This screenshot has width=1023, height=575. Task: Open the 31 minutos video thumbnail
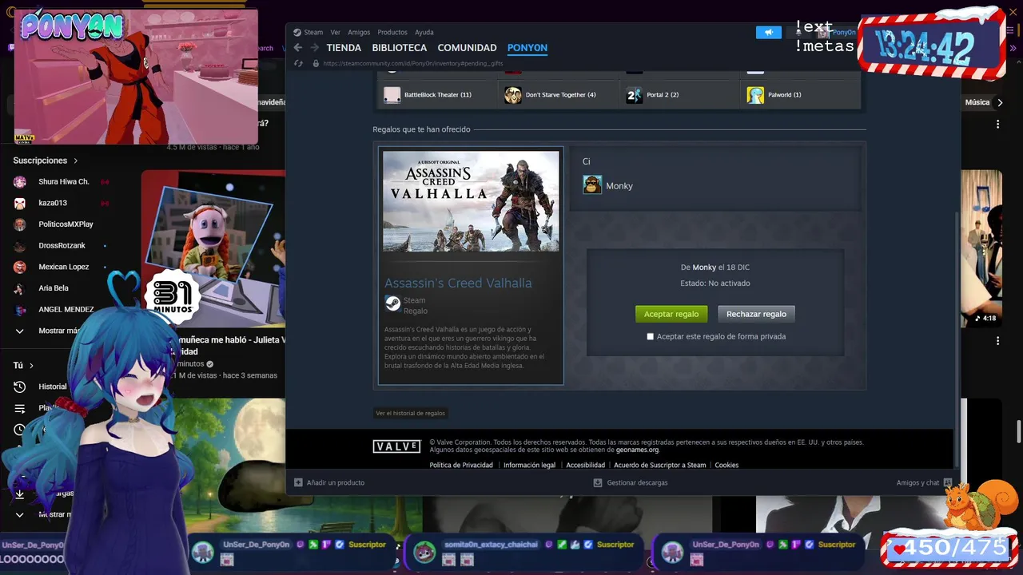coord(213,249)
